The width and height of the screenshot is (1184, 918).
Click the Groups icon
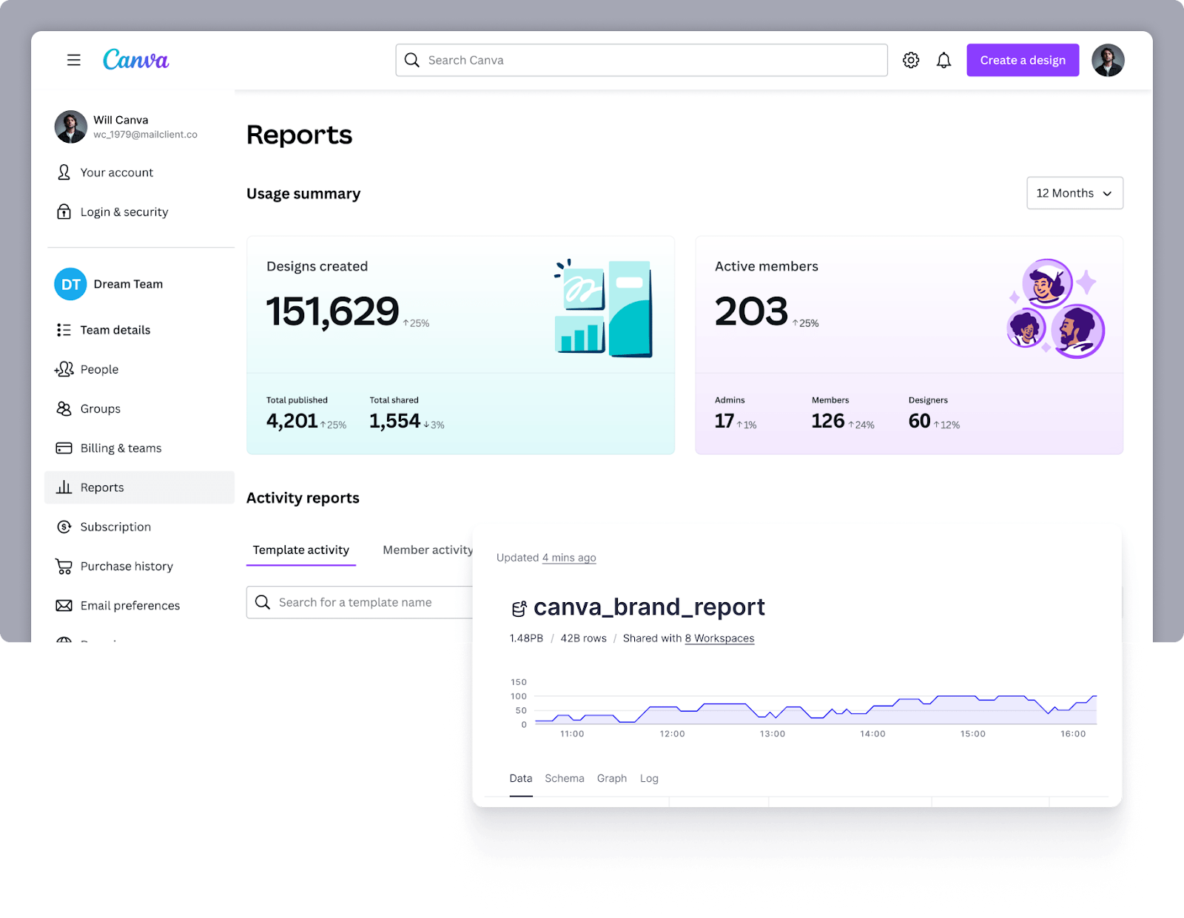point(64,408)
